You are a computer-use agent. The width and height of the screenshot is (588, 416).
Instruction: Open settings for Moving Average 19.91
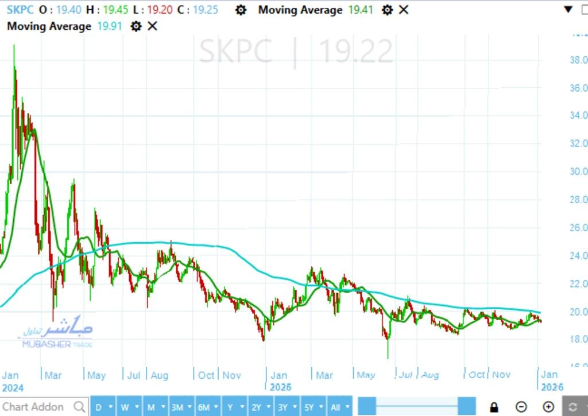pyautogui.click(x=136, y=26)
